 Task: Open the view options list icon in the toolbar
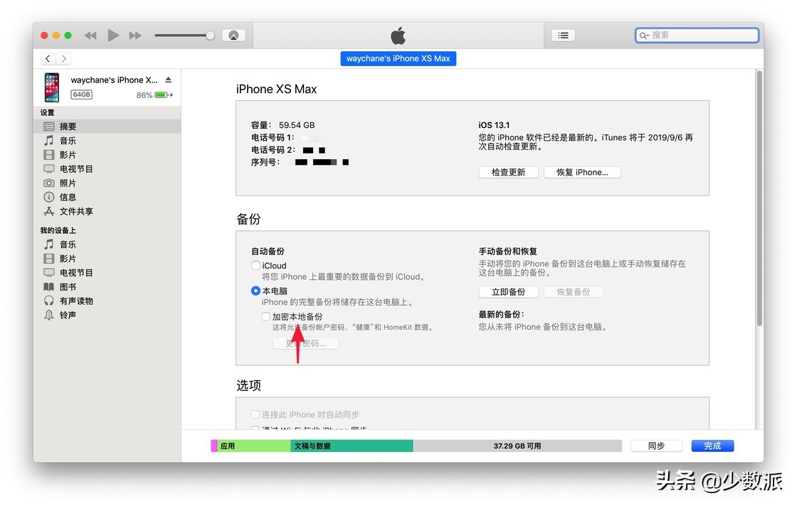tap(563, 35)
